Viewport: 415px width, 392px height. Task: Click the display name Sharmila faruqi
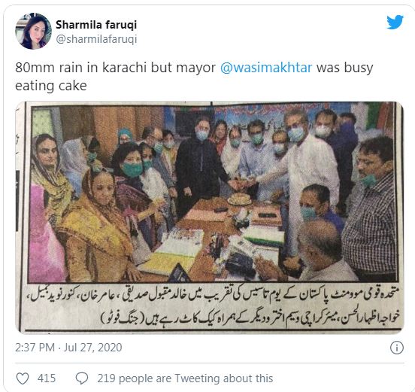pos(96,25)
